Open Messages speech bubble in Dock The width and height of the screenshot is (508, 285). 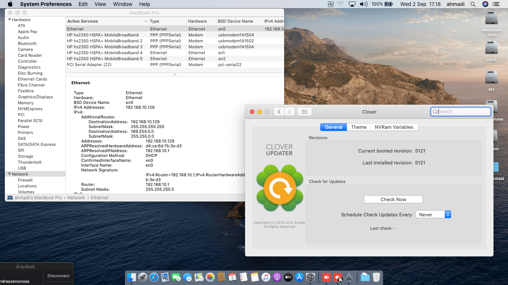pyautogui.click(x=188, y=277)
